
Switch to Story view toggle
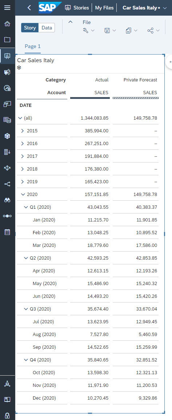click(x=30, y=28)
